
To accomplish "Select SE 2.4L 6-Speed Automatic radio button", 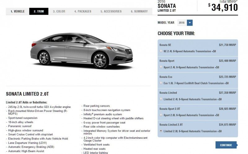I will [x=161, y=51].
